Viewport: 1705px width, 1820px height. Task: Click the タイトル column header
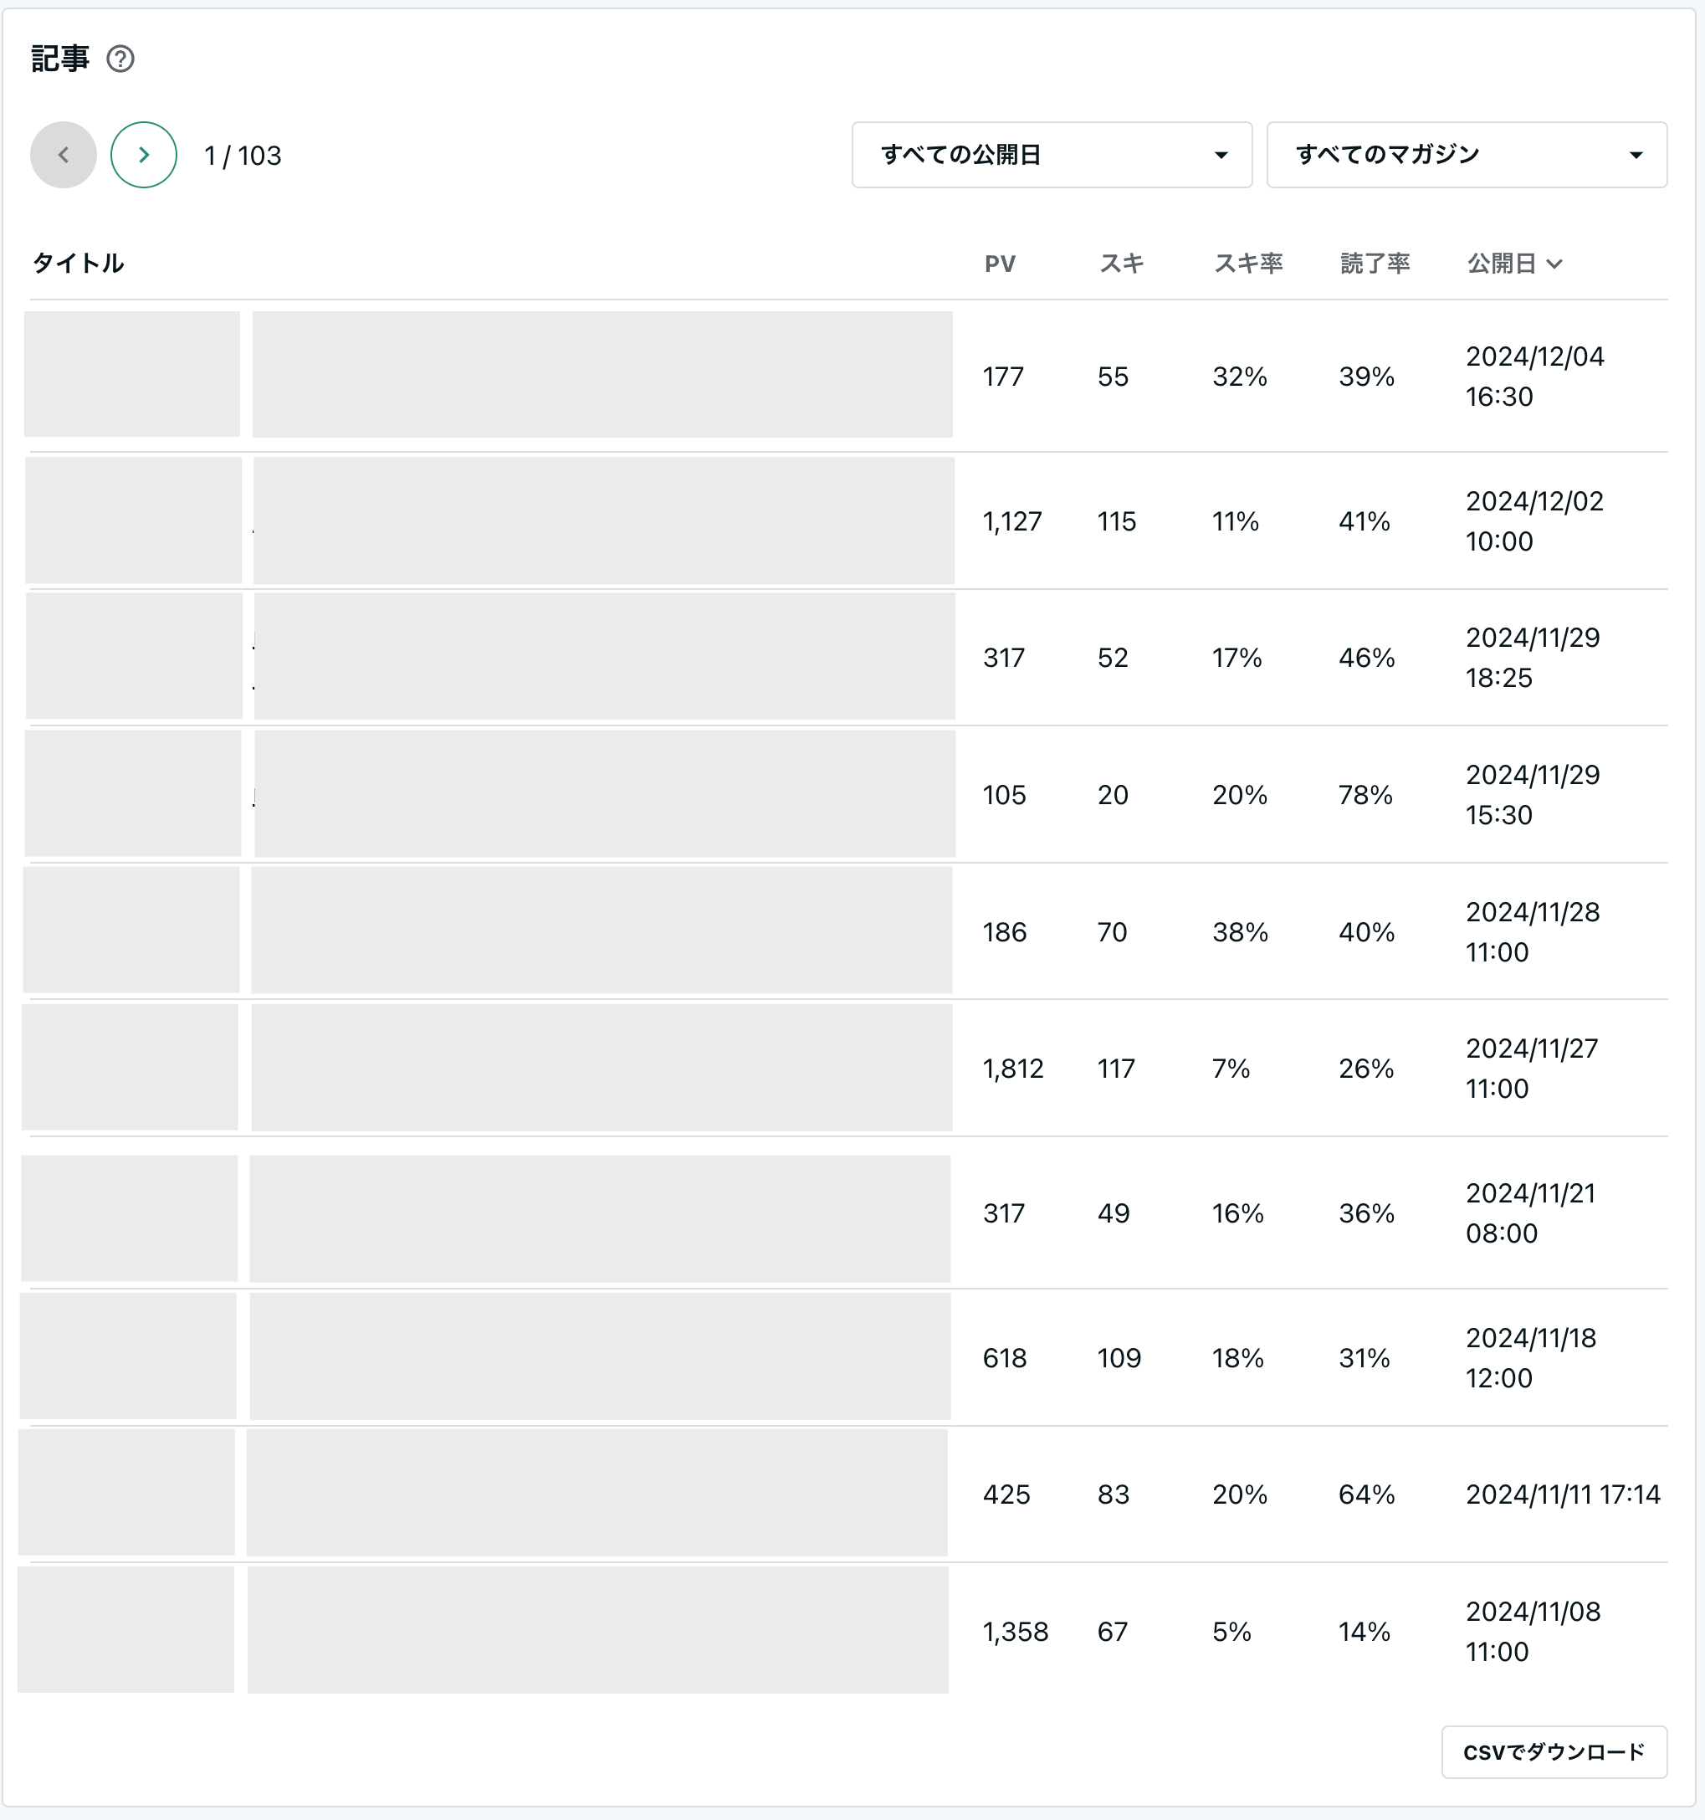pyautogui.click(x=78, y=264)
